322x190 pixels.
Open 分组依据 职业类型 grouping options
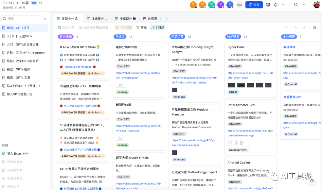point(94,27)
